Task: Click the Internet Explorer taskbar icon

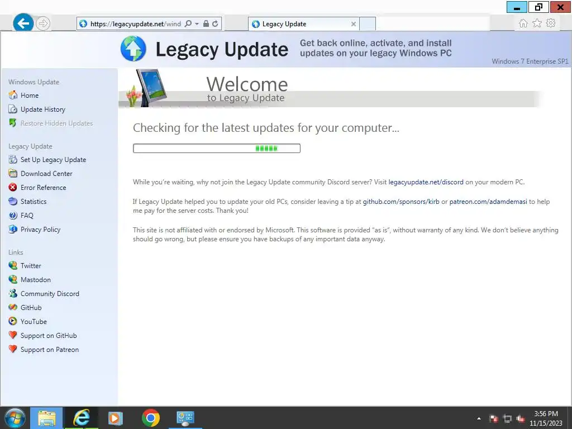Action: (x=82, y=418)
